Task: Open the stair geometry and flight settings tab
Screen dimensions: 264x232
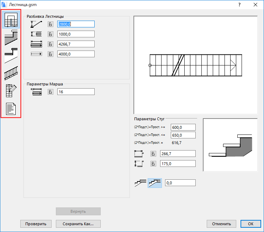Action: [x=11, y=20]
